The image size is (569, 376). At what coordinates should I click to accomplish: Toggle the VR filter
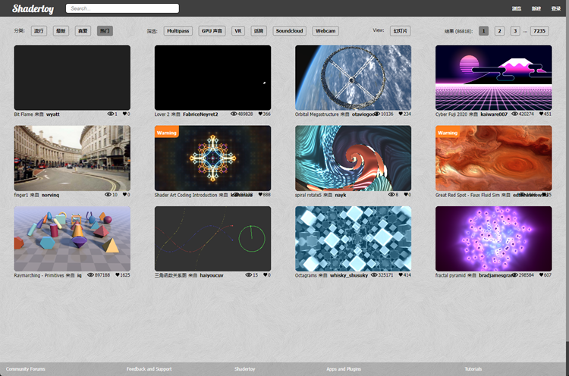238,31
